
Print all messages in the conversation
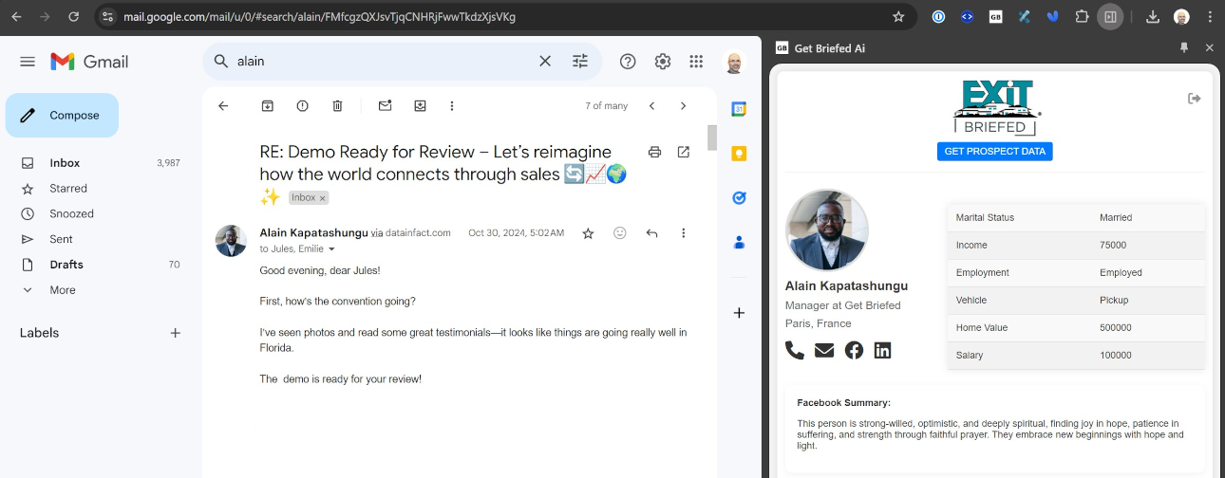click(654, 152)
